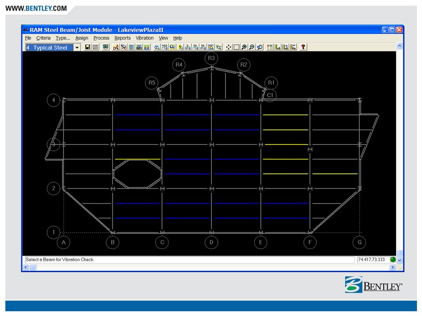This screenshot has width=422, height=316.
Task: Click the Zoom Previous magnifier with arrow icon
Action: (x=260, y=47)
